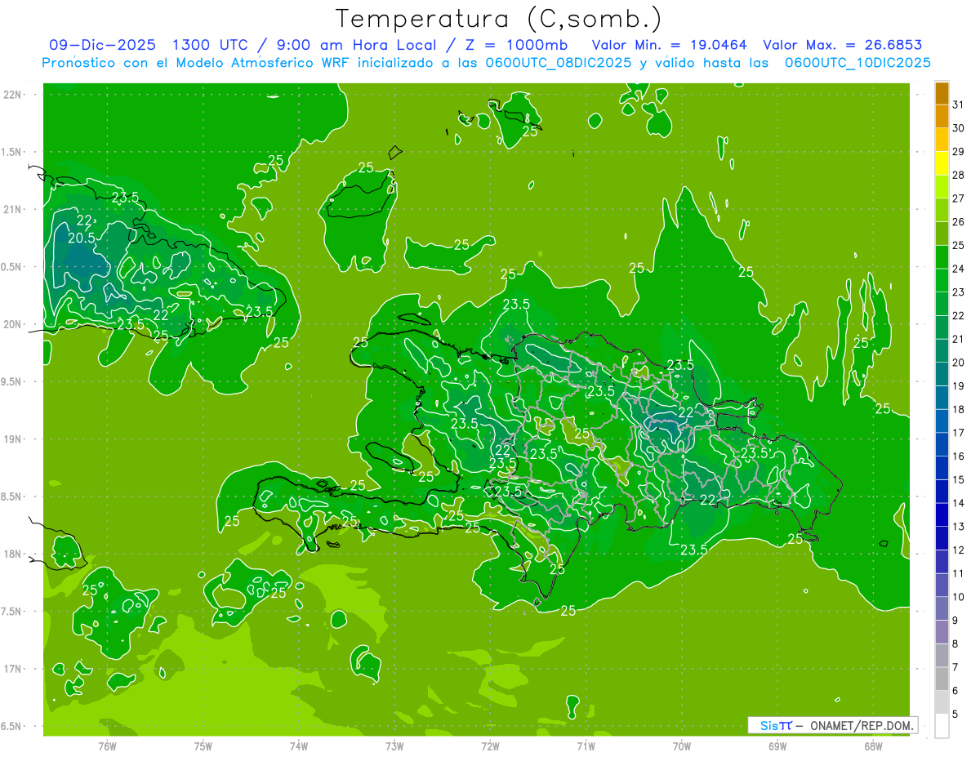Click the "21N" latitude axis label
The height and width of the screenshot is (757, 980).
(13, 209)
